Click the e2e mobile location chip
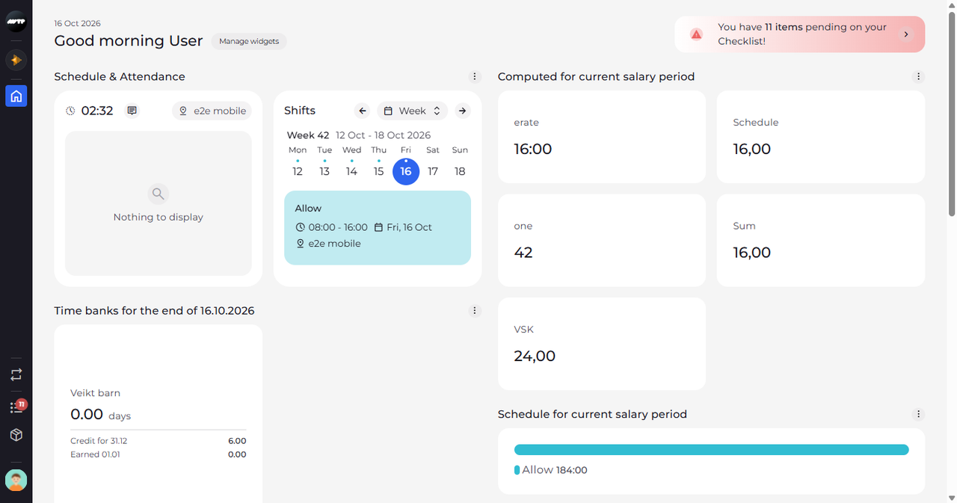The height and width of the screenshot is (503, 957). [x=212, y=111]
